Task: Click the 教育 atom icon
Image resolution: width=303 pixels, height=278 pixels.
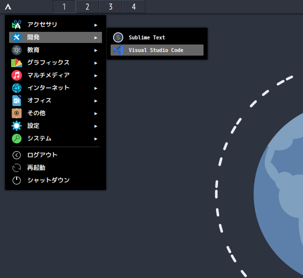Action: [17, 50]
